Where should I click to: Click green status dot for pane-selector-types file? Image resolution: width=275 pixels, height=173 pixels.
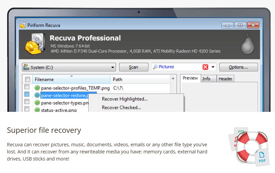37,102
